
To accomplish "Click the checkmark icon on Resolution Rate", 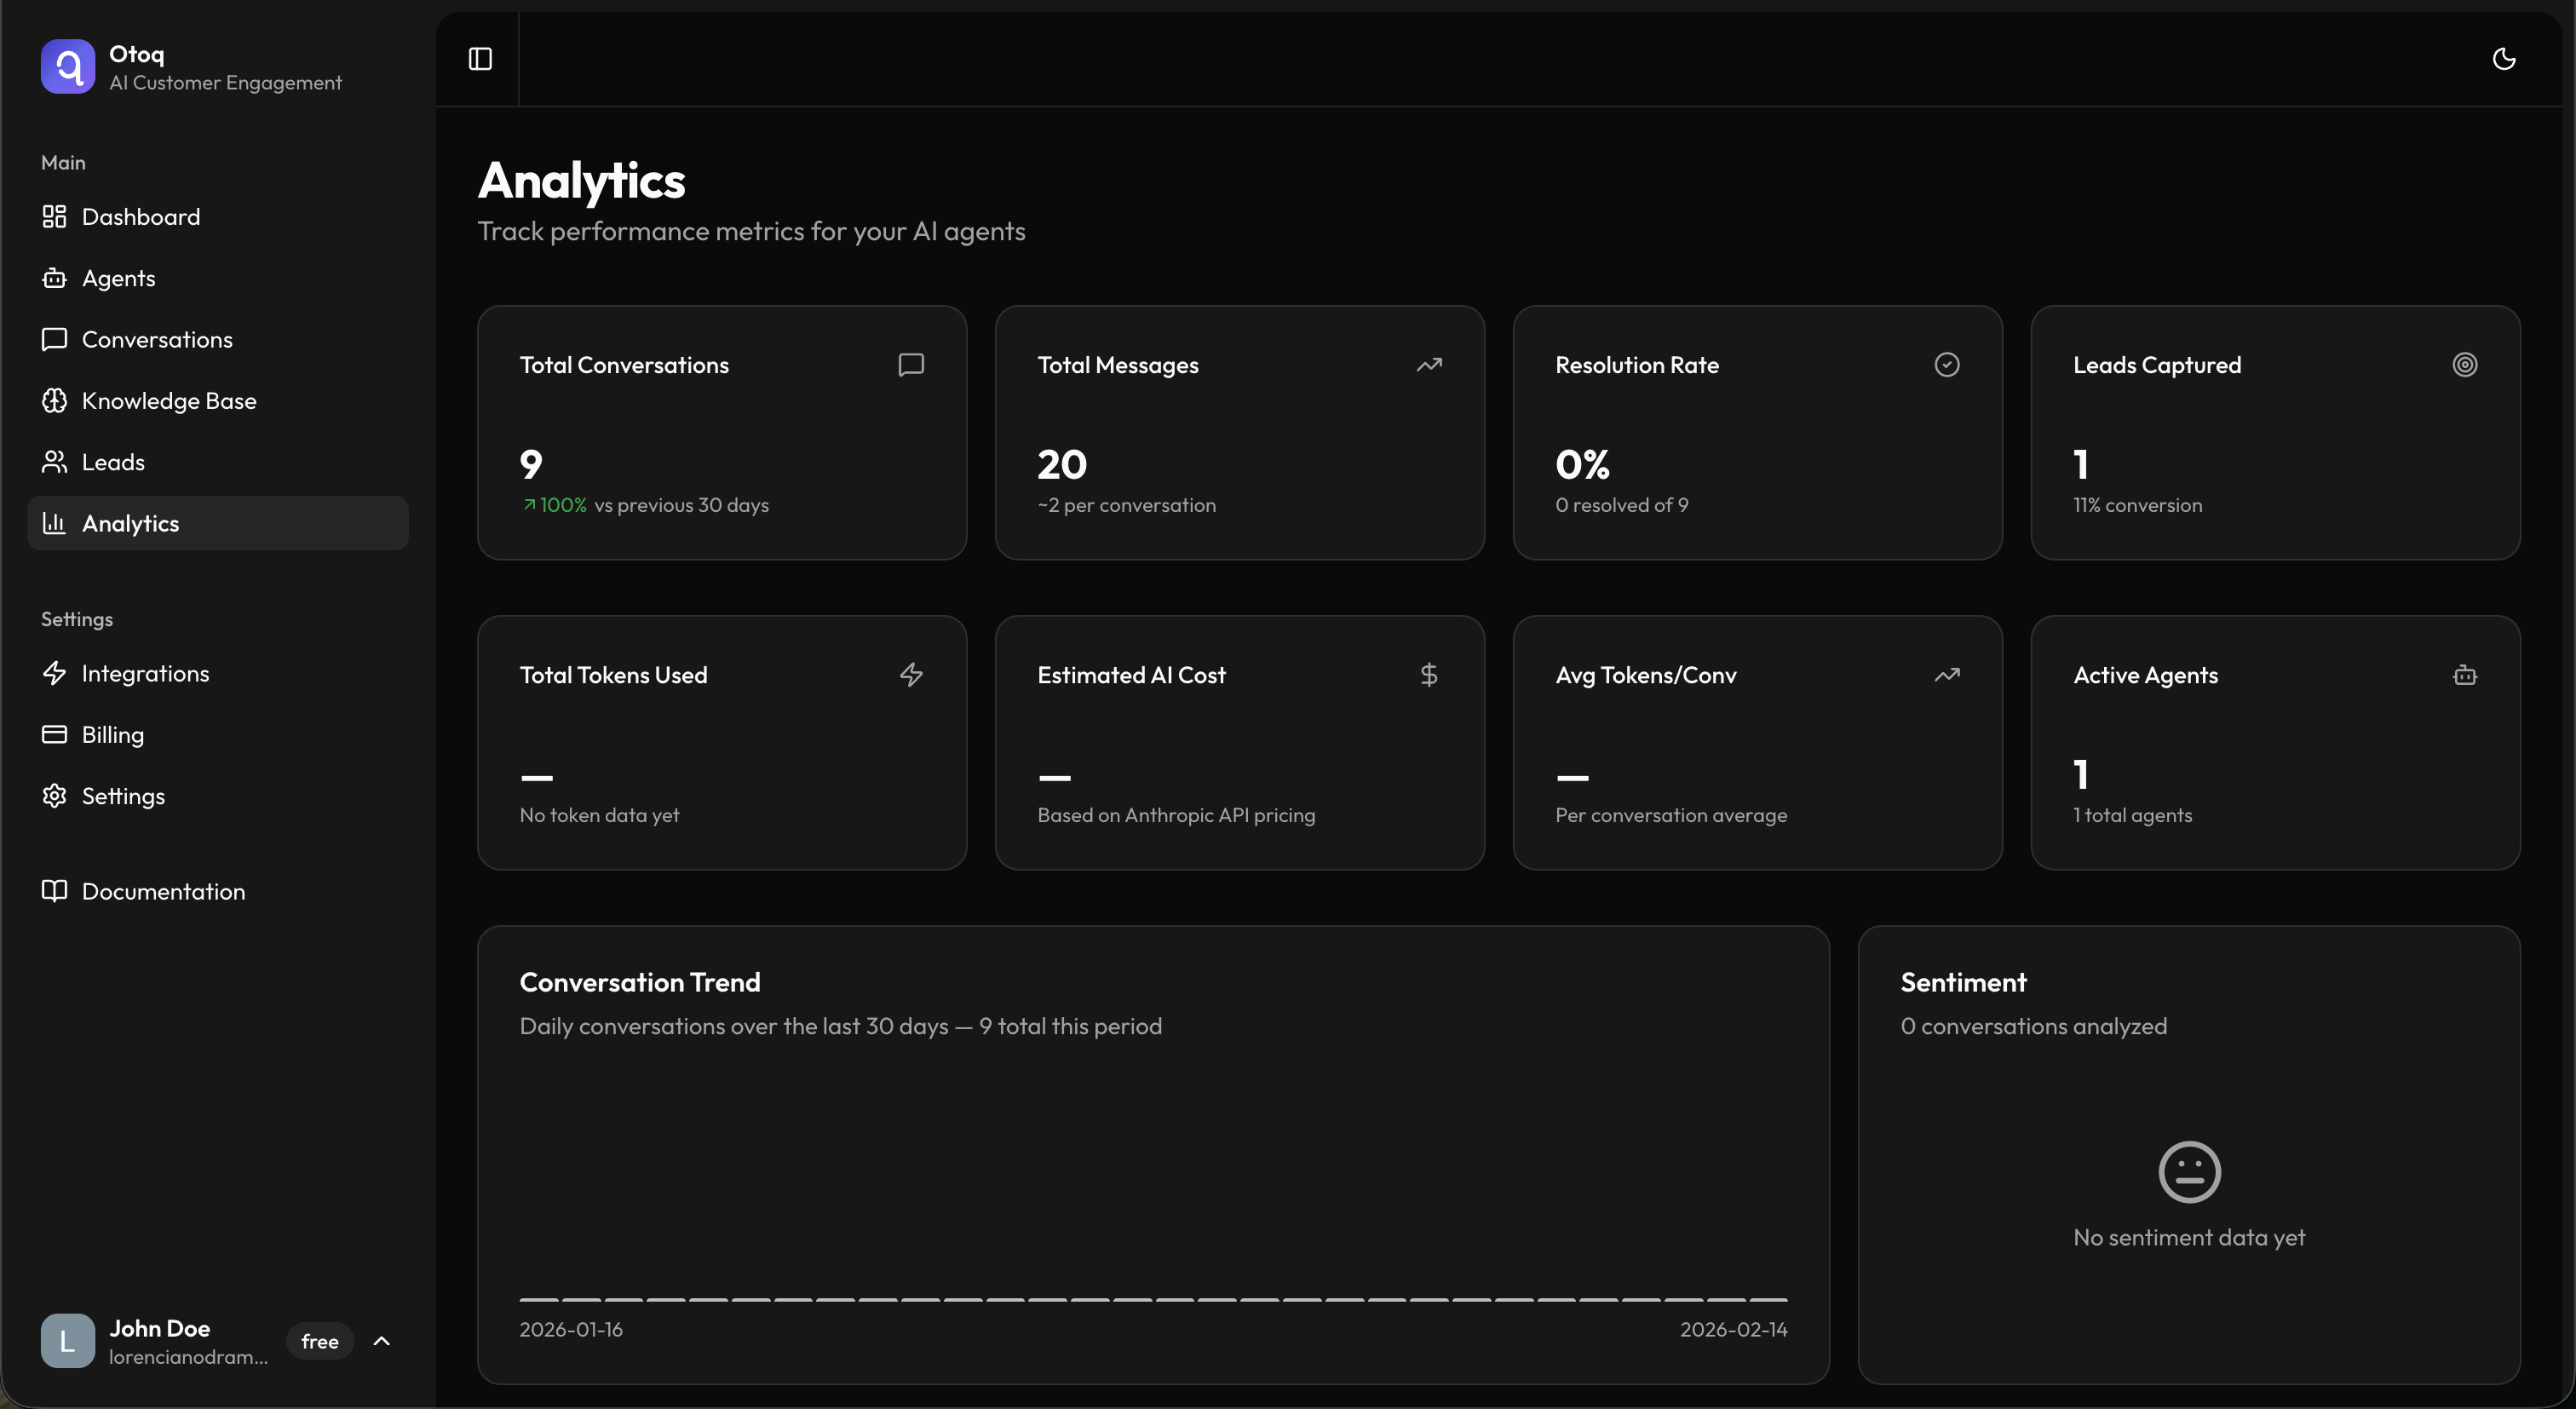I will click(1946, 365).
